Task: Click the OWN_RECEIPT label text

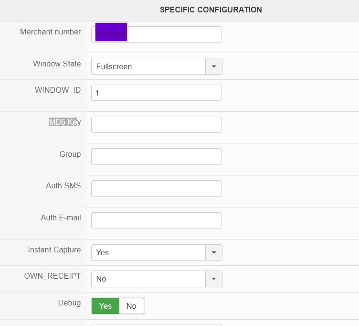Action: [53, 276]
